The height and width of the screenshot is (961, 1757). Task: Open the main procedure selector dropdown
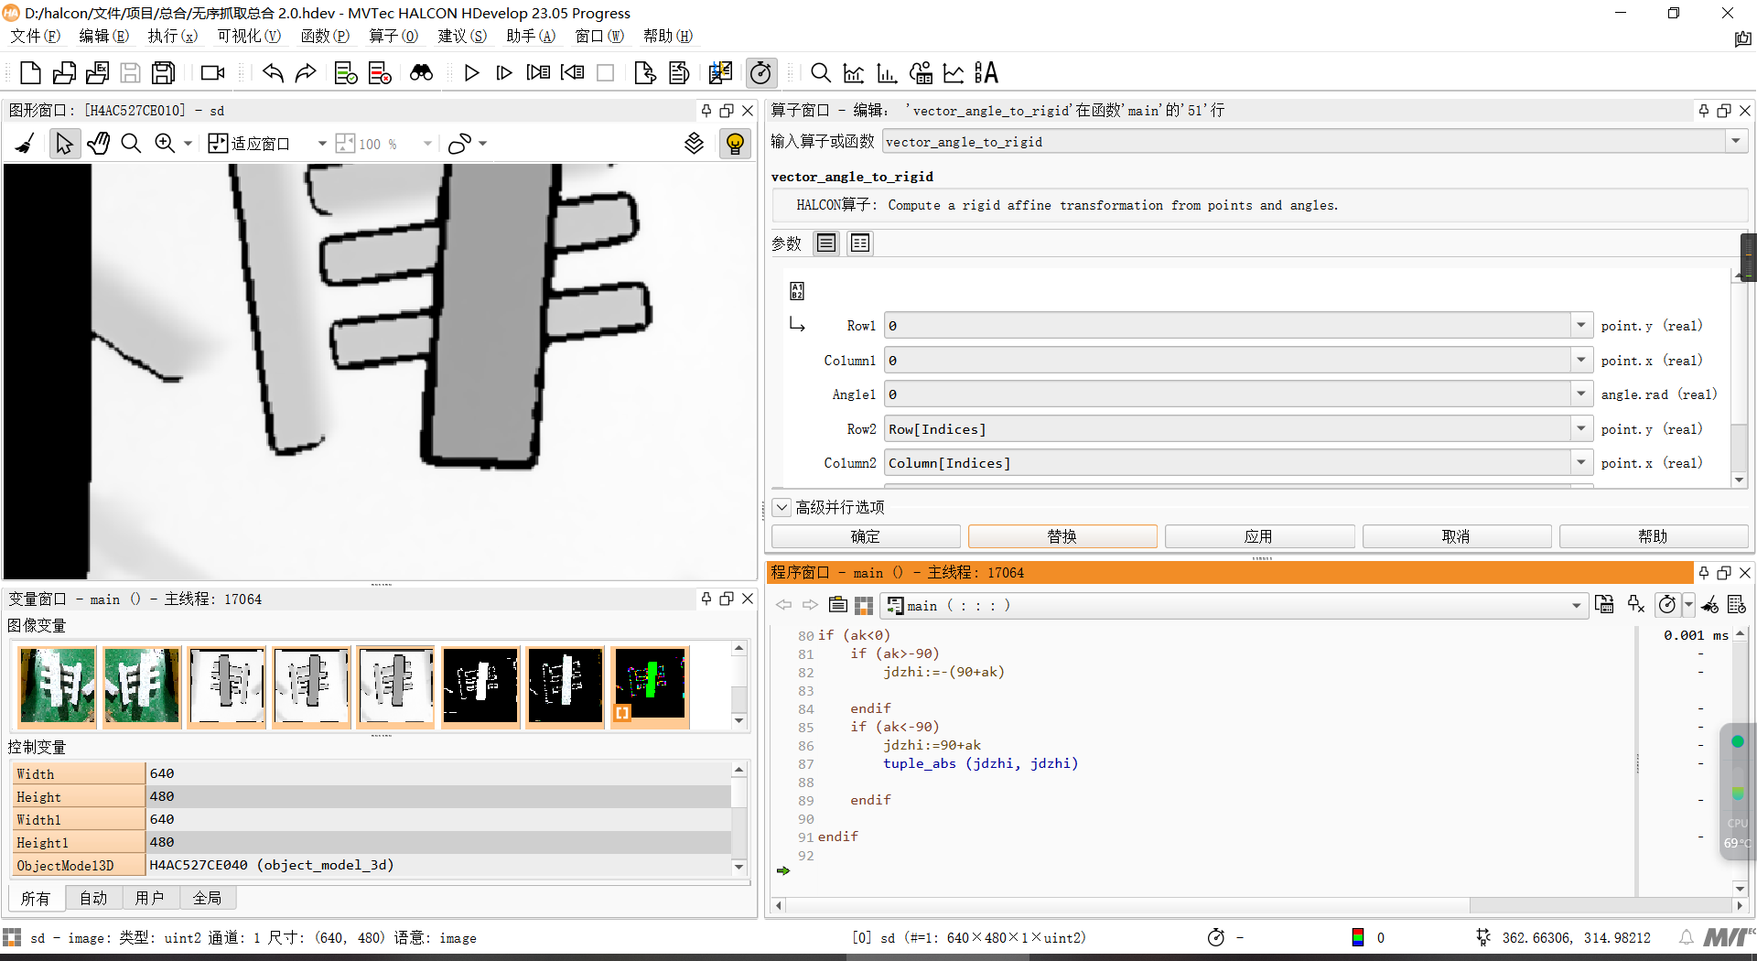tap(1576, 605)
